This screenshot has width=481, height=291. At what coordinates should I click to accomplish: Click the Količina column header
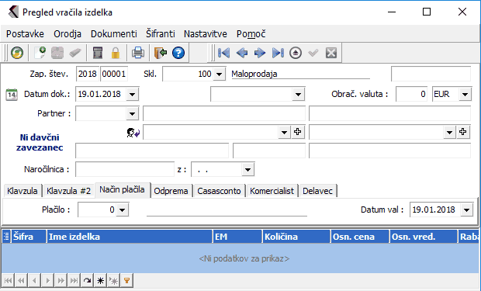[x=296, y=237]
